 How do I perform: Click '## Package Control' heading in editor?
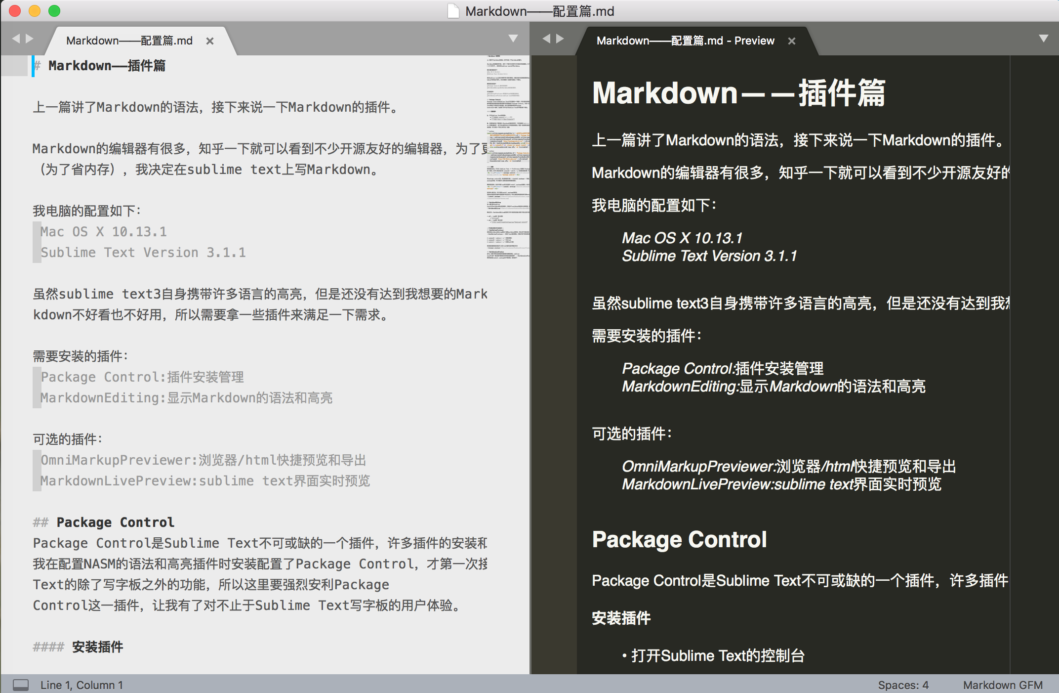point(104,522)
